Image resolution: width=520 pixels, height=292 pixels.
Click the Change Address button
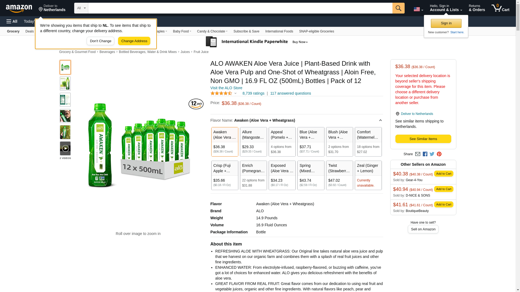(x=134, y=41)
